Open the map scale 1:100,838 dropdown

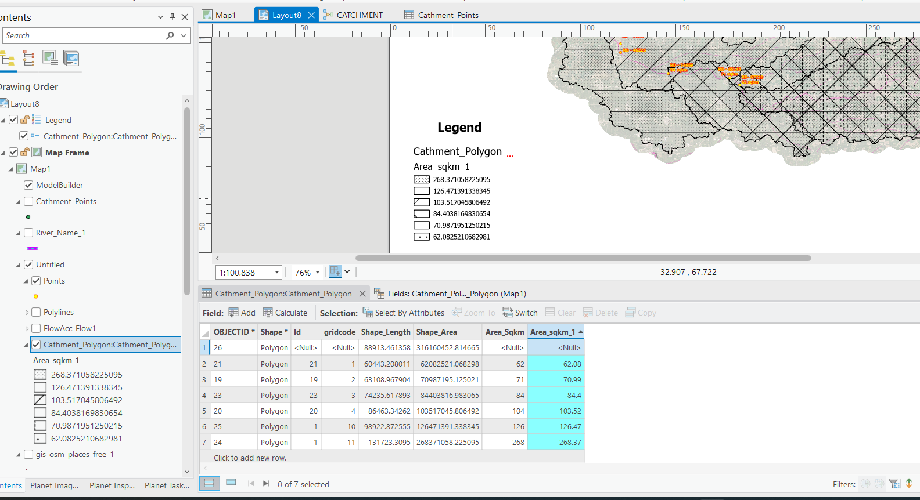click(x=277, y=273)
